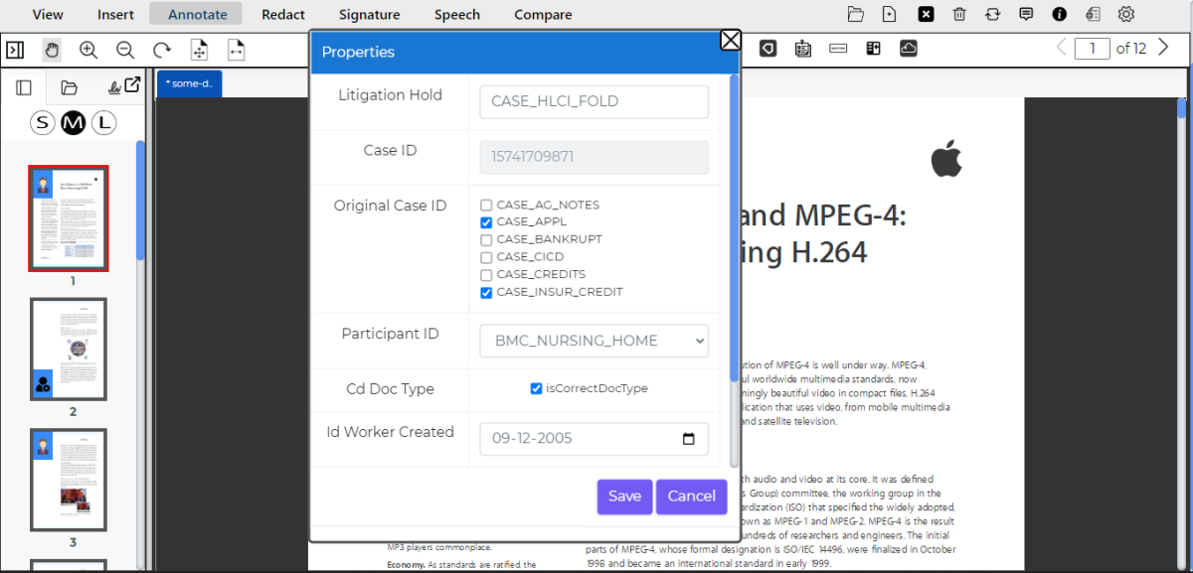Toggle the isCorrectDocType checkbox

point(537,388)
